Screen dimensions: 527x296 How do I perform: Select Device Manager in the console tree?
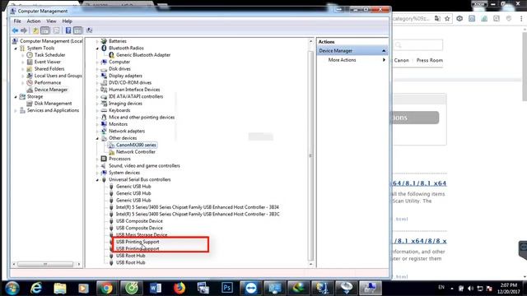(x=51, y=90)
